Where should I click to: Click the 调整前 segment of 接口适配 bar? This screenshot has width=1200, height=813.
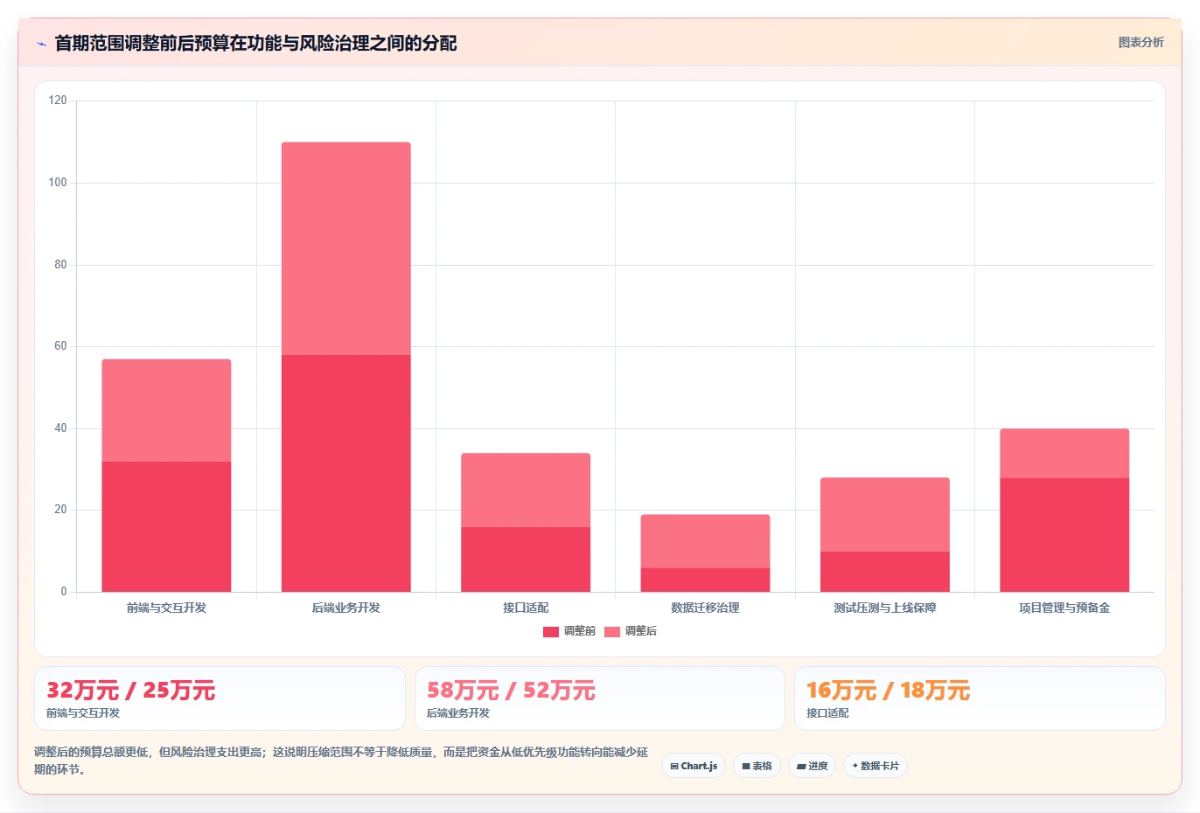tap(526, 559)
